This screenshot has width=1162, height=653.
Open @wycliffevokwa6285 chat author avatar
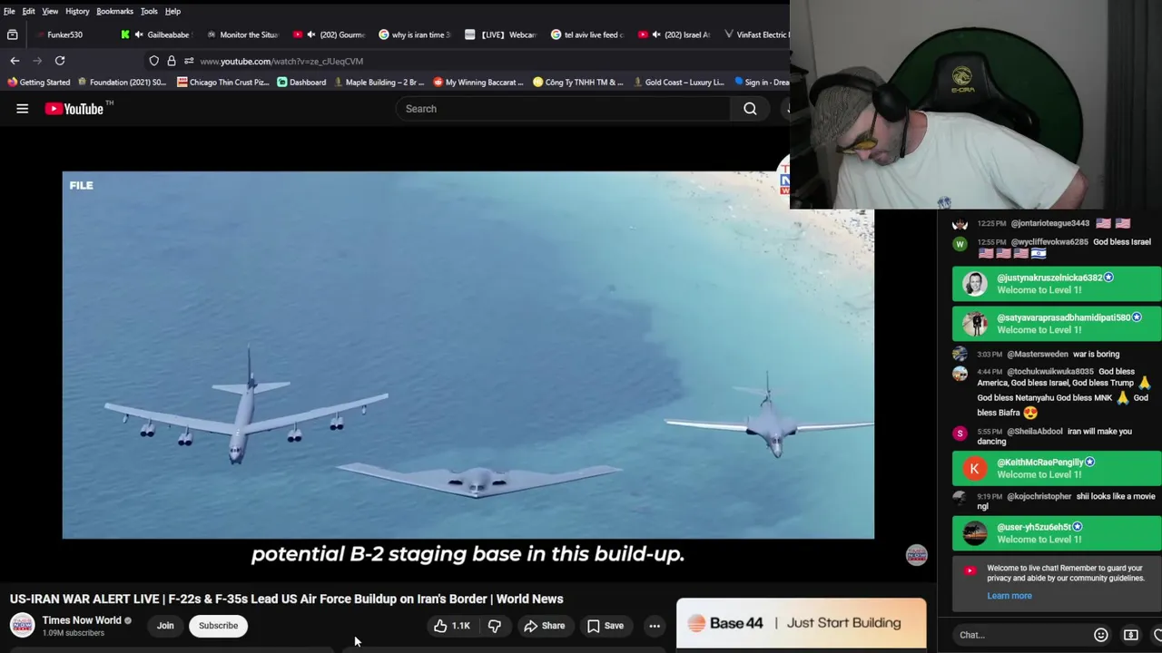960,243
